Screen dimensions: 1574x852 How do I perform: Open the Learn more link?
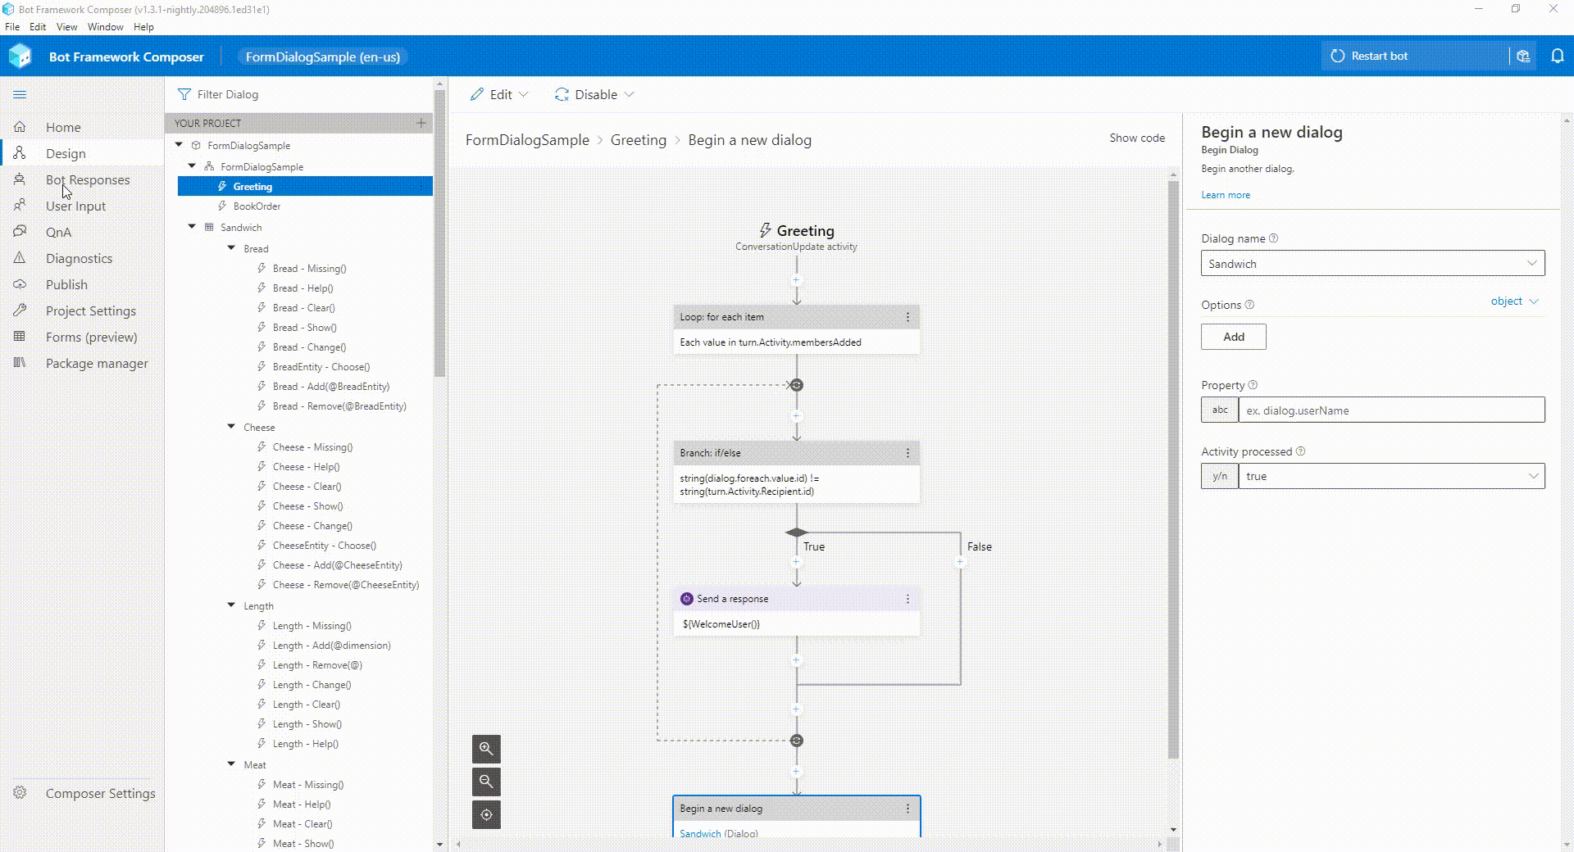[1225, 194]
